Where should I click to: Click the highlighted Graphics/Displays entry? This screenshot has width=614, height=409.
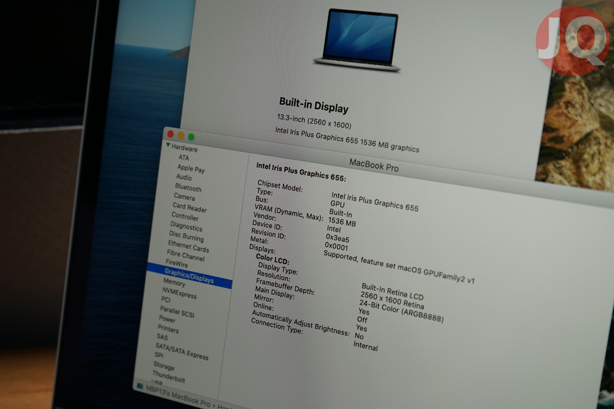[189, 277]
